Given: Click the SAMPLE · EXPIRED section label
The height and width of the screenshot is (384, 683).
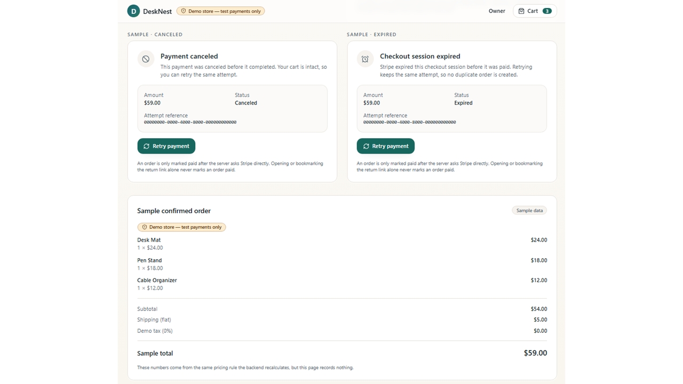Looking at the screenshot, I should coord(371,35).
